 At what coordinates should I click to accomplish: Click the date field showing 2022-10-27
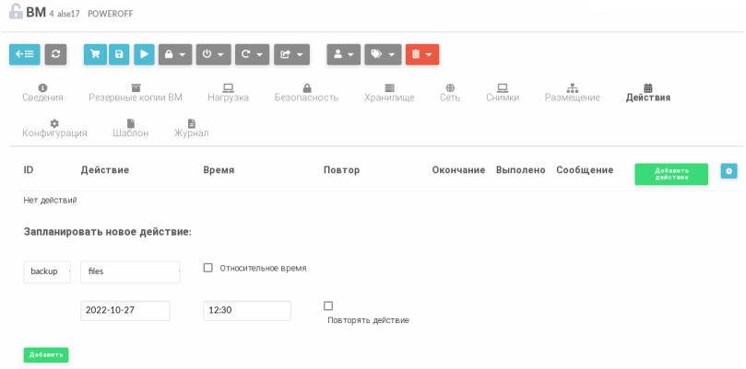[x=124, y=311]
